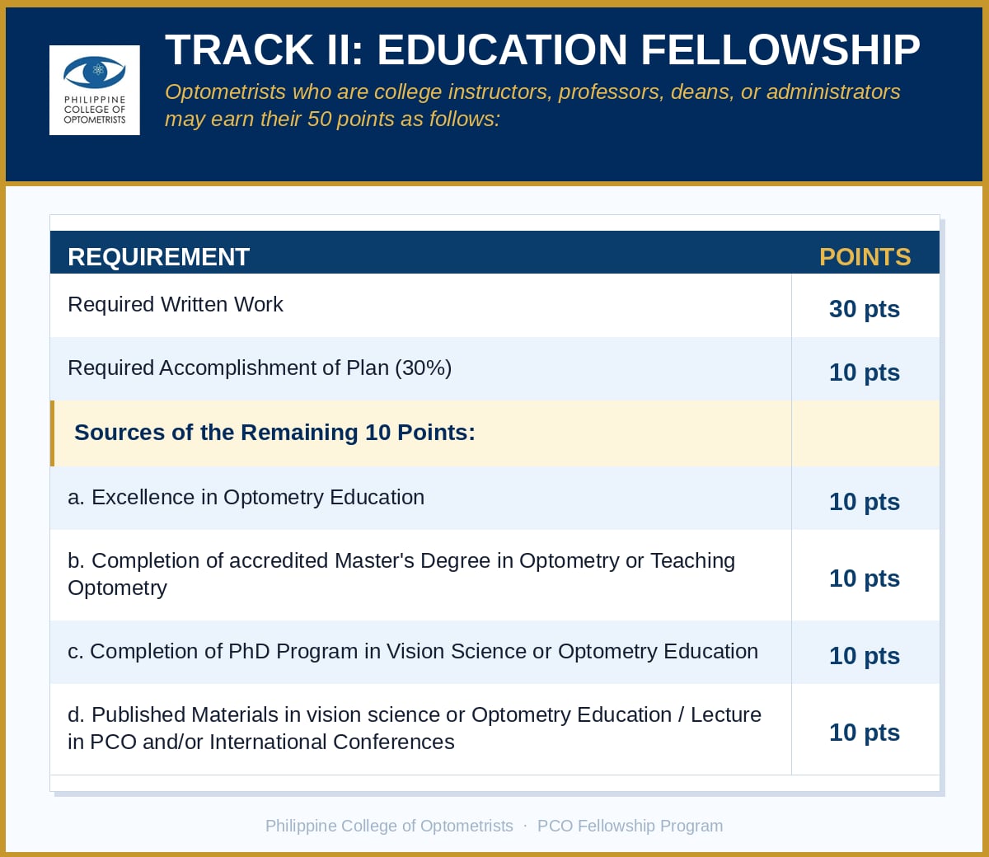Select Required Accomplishment of Plan (30%) row
This screenshot has width=989, height=857.
point(494,368)
